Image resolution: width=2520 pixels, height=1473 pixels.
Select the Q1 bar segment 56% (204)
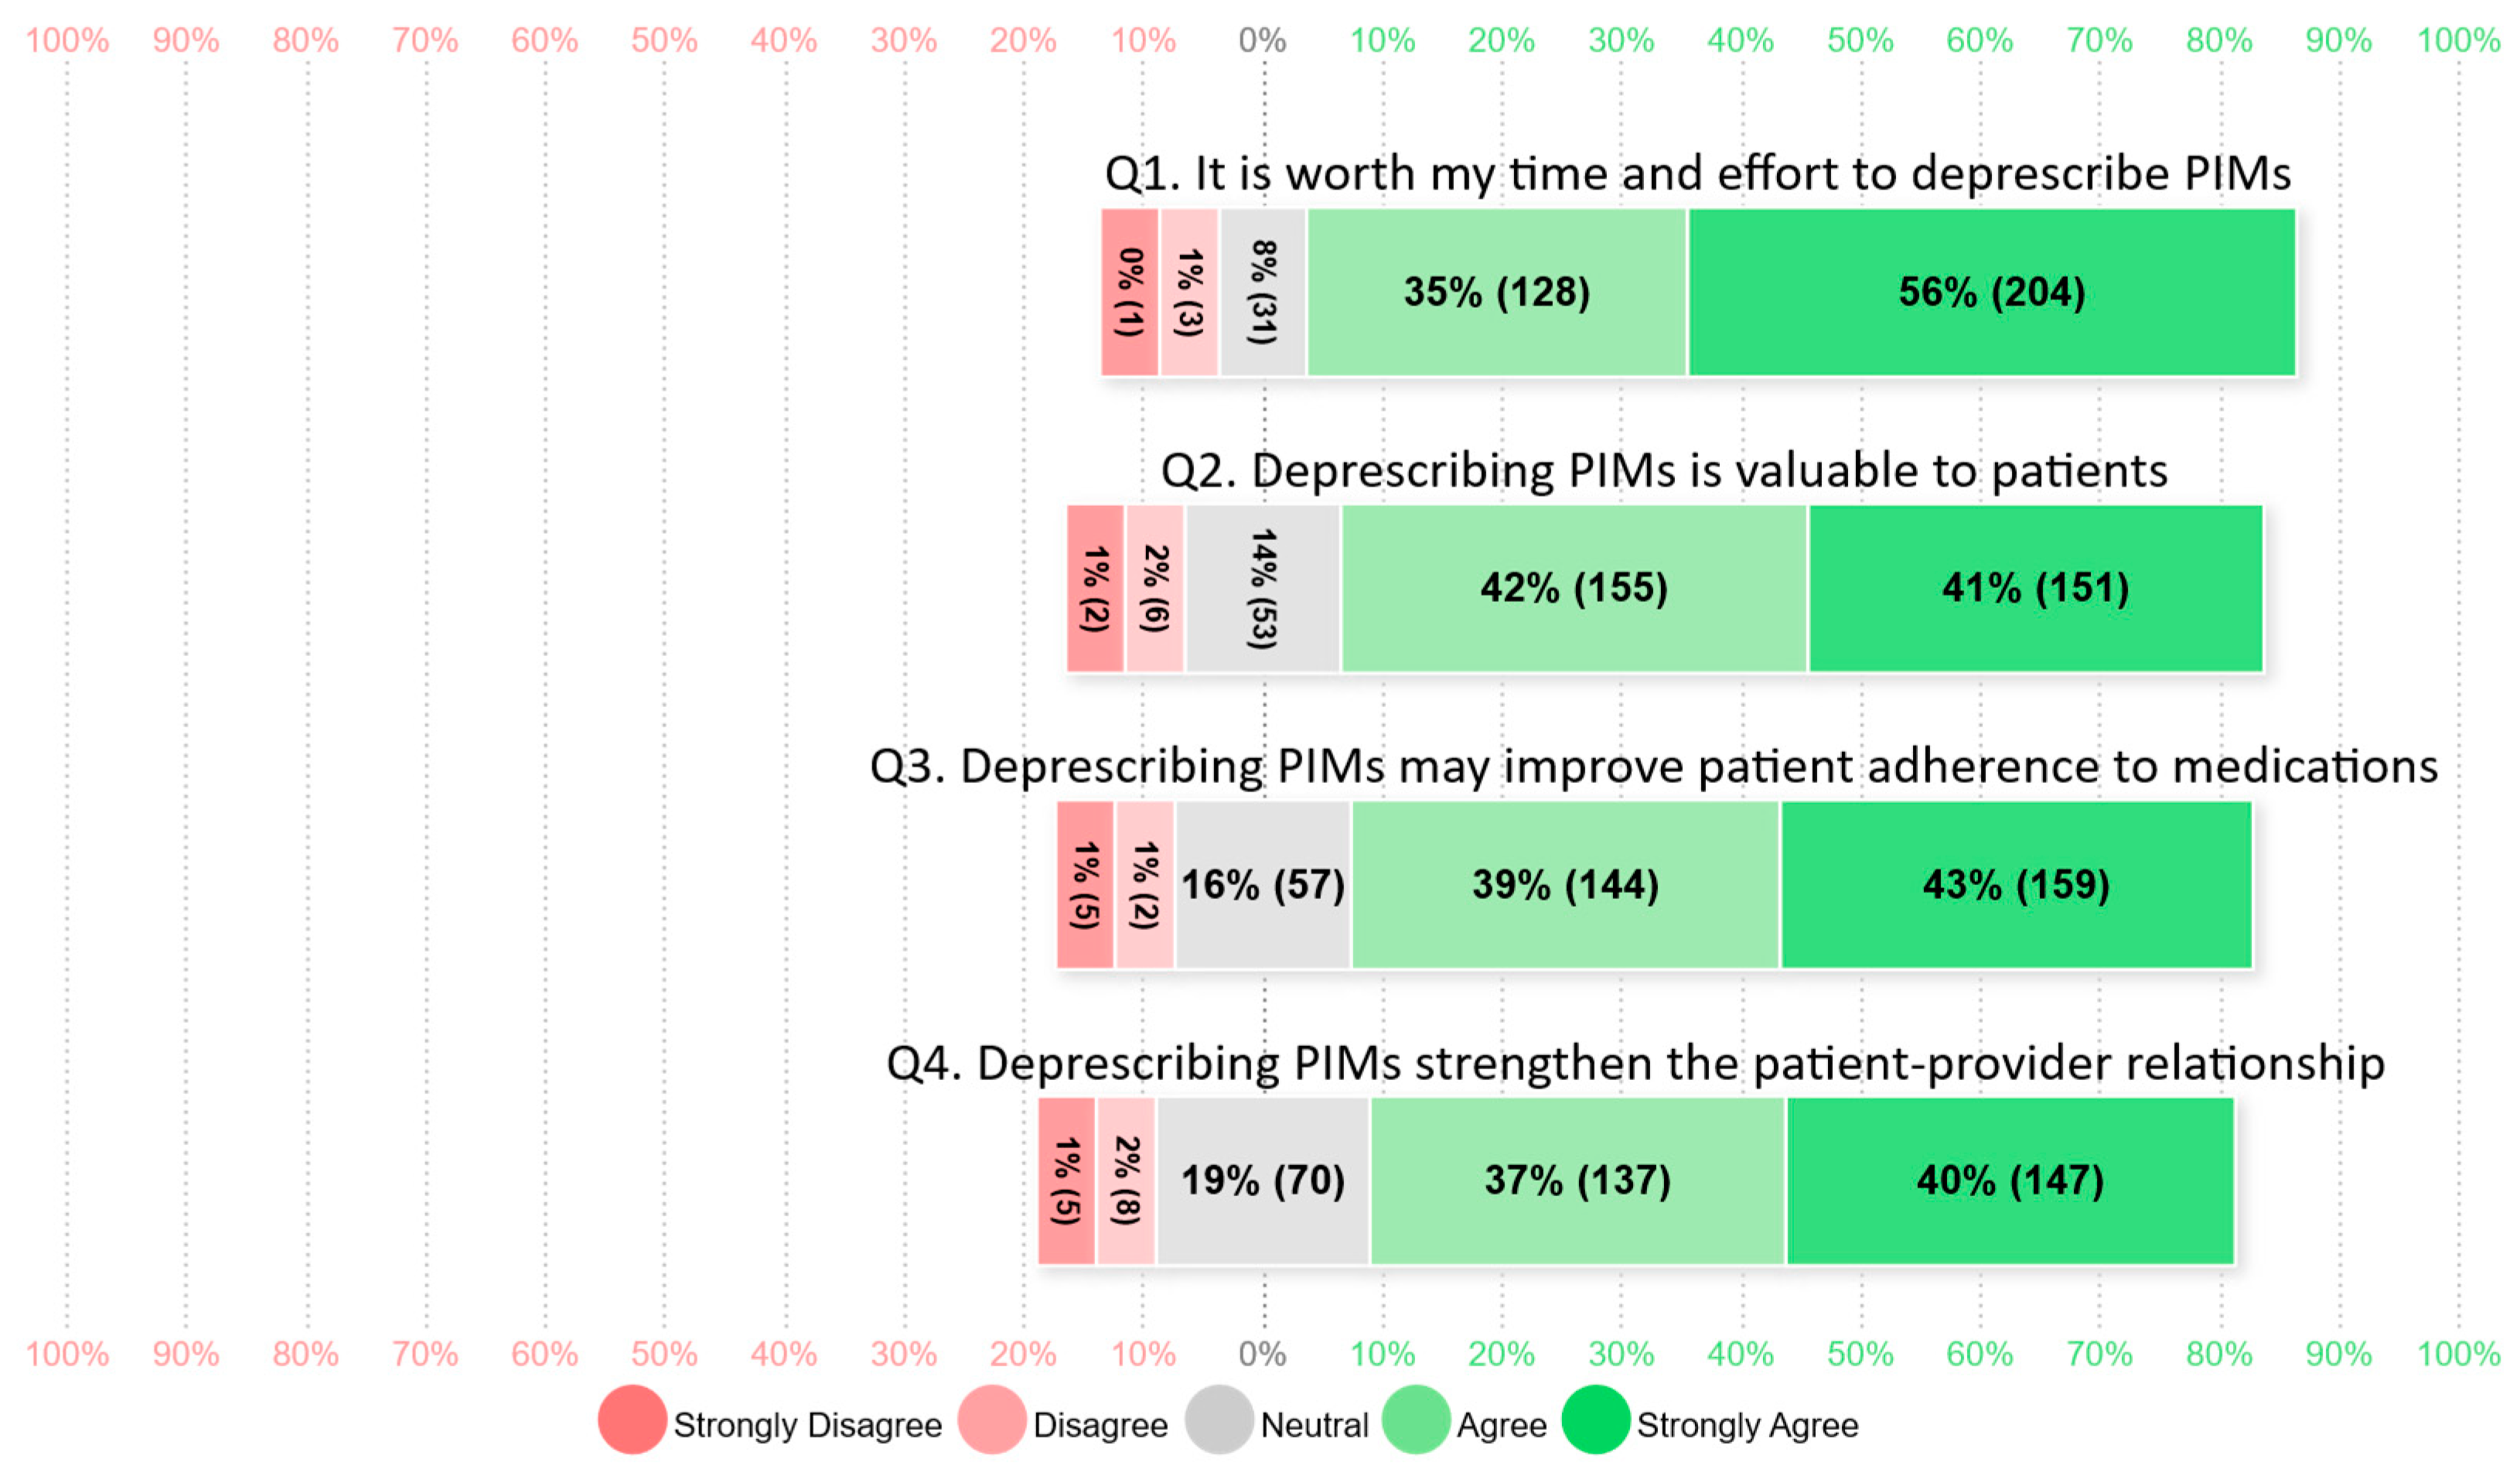click(1992, 292)
